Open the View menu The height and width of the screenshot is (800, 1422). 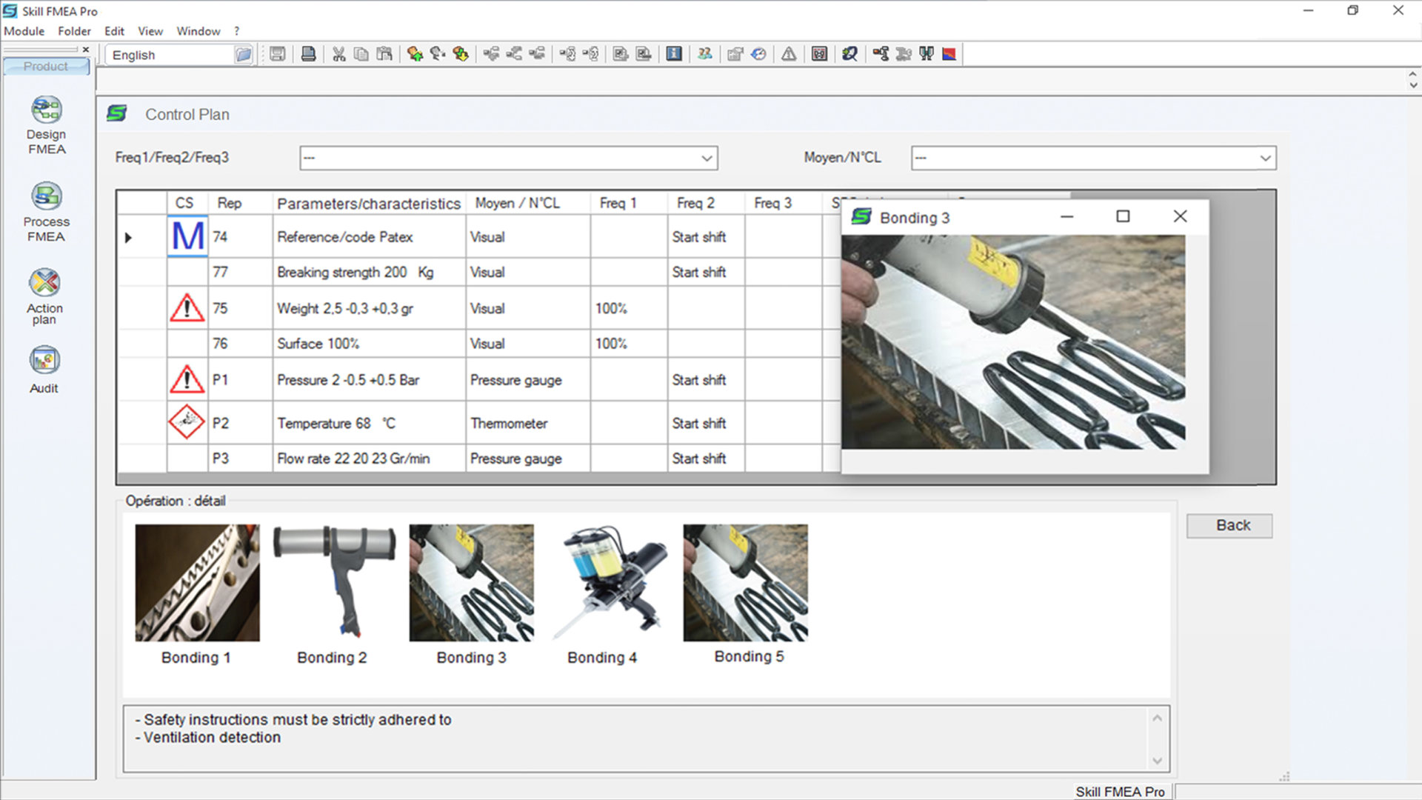click(x=150, y=31)
